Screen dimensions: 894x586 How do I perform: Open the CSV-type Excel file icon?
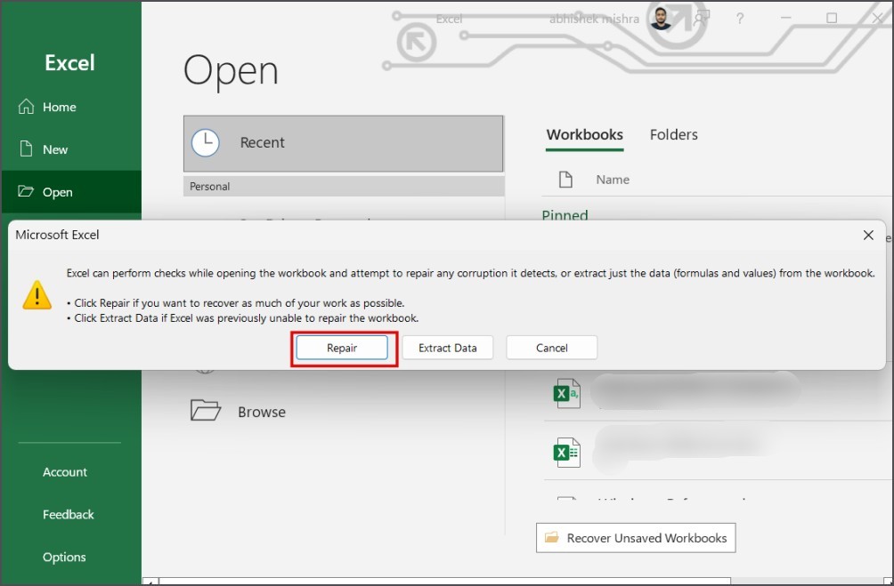coord(566,394)
